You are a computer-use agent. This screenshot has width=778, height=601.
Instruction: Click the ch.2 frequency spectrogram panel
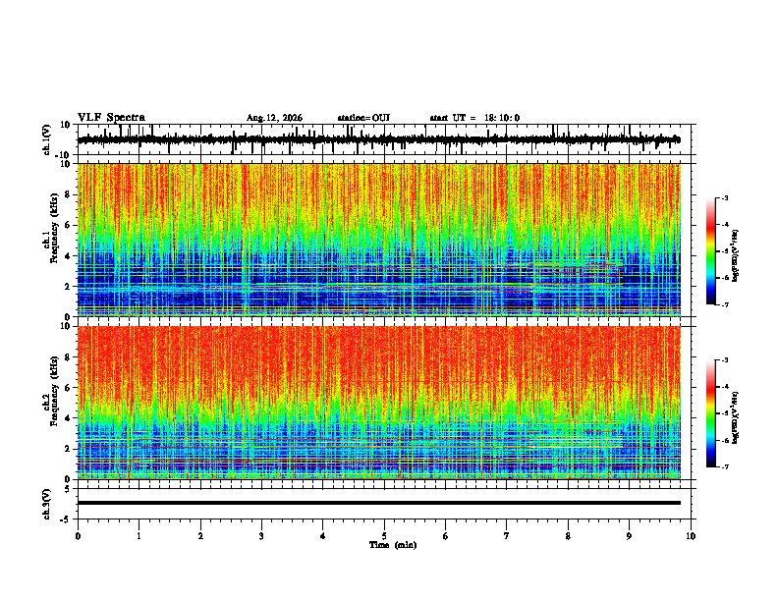(379, 403)
